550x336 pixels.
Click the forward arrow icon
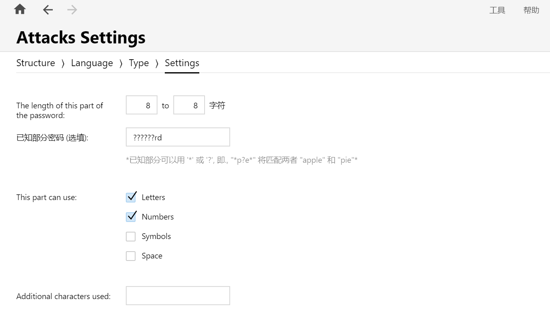click(72, 10)
